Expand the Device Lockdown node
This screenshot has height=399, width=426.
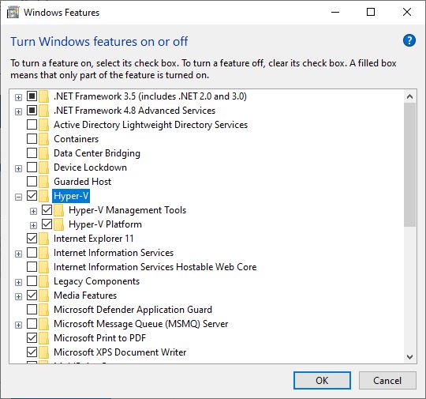pyautogui.click(x=18, y=168)
